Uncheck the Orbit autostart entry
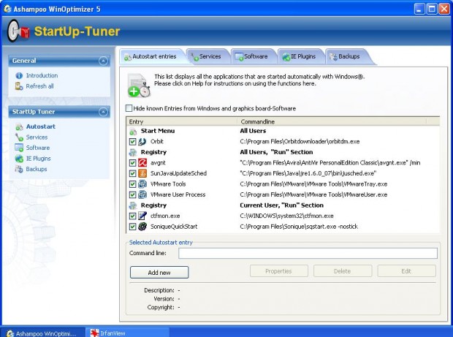 [x=132, y=142]
